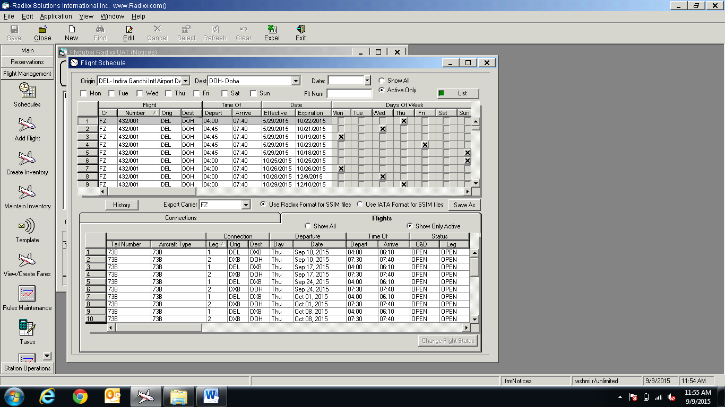The image size is (725, 407).
Task: Tick the Fri day filter checkbox
Action: tap(197, 94)
